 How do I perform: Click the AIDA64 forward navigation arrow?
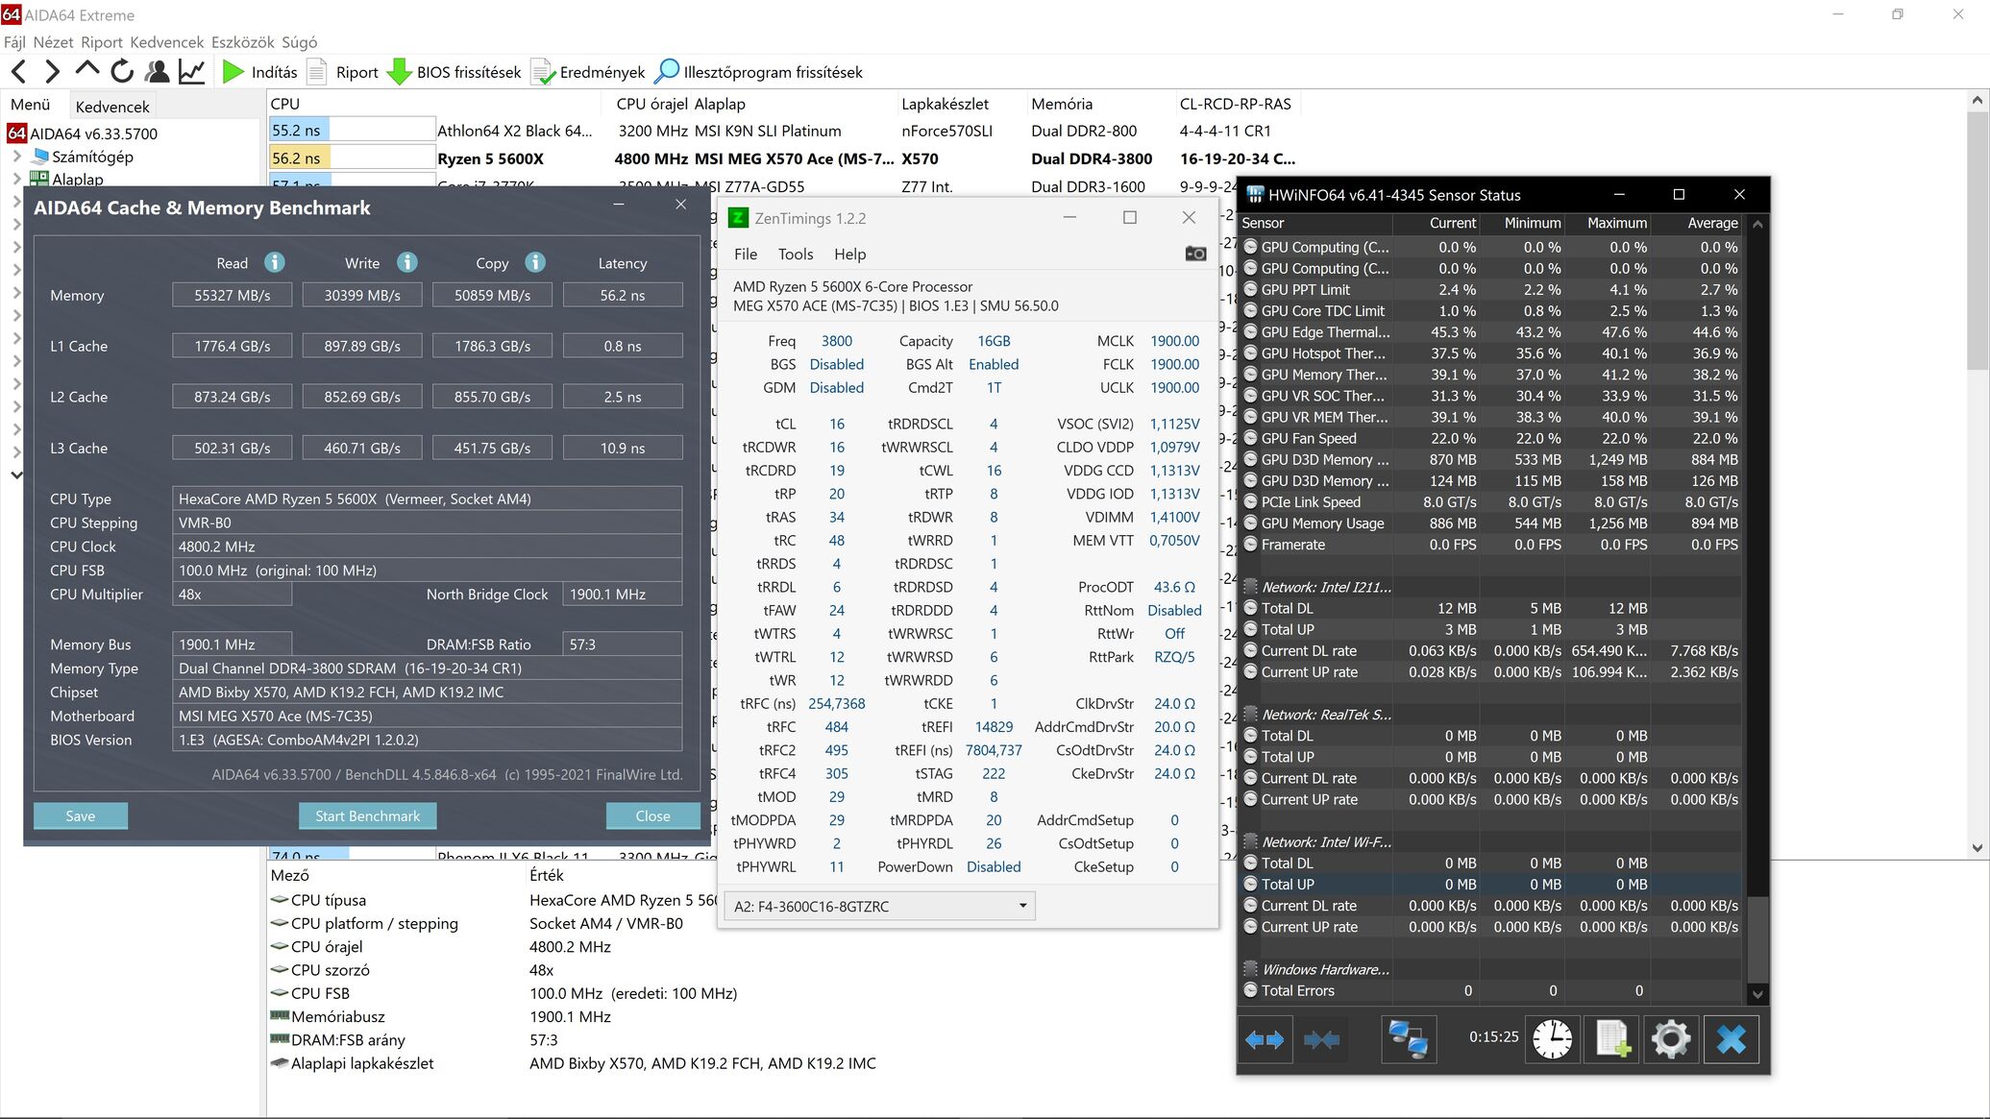click(x=52, y=71)
